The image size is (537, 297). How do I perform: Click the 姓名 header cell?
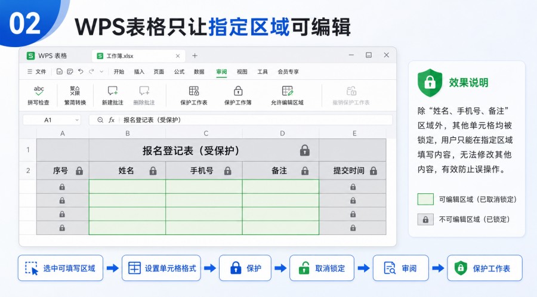coord(128,171)
